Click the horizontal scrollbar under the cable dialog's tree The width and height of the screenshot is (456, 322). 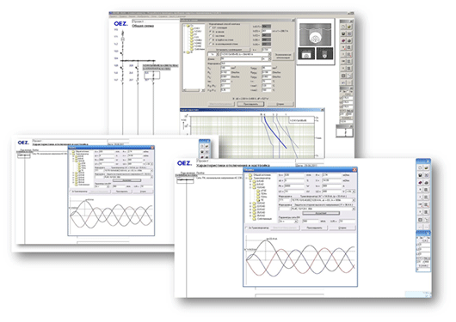[x=194, y=90]
